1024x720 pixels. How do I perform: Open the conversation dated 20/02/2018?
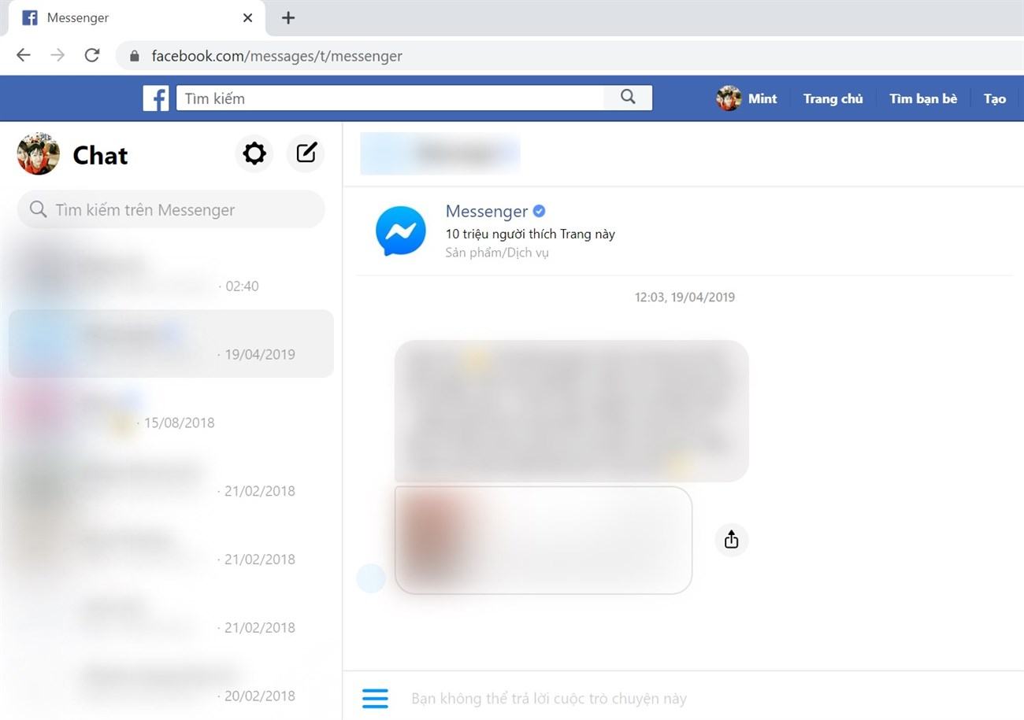pyautogui.click(x=171, y=685)
